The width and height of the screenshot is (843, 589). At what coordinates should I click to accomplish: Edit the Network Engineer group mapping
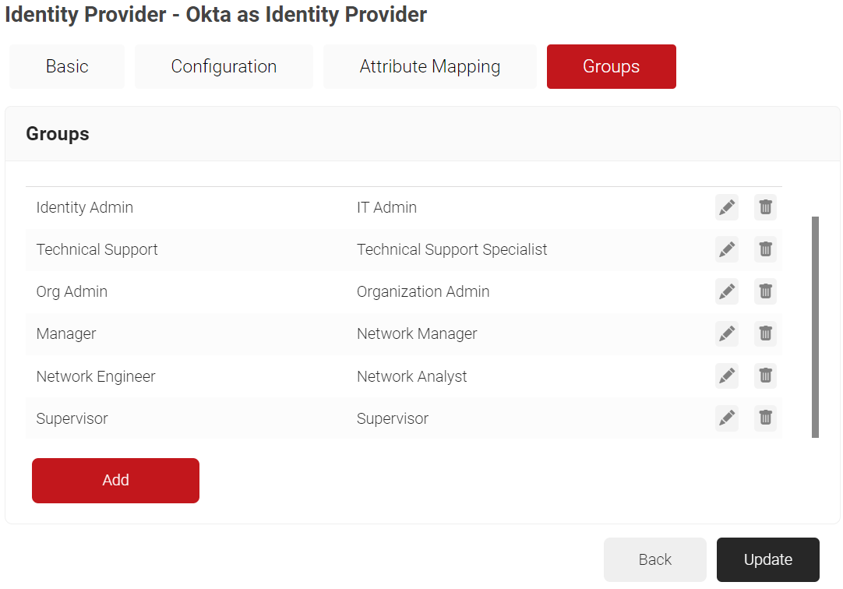coord(726,376)
